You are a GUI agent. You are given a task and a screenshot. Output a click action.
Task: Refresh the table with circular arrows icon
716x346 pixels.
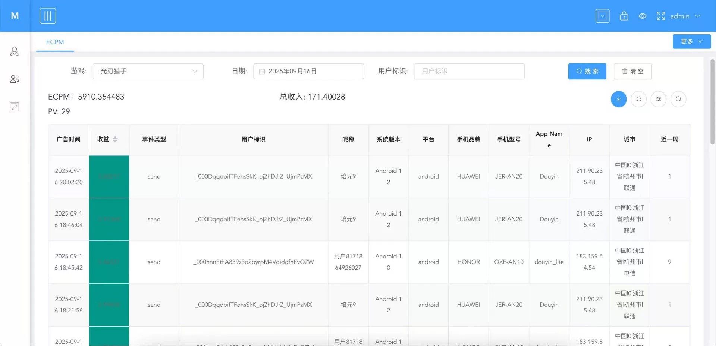click(x=638, y=99)
